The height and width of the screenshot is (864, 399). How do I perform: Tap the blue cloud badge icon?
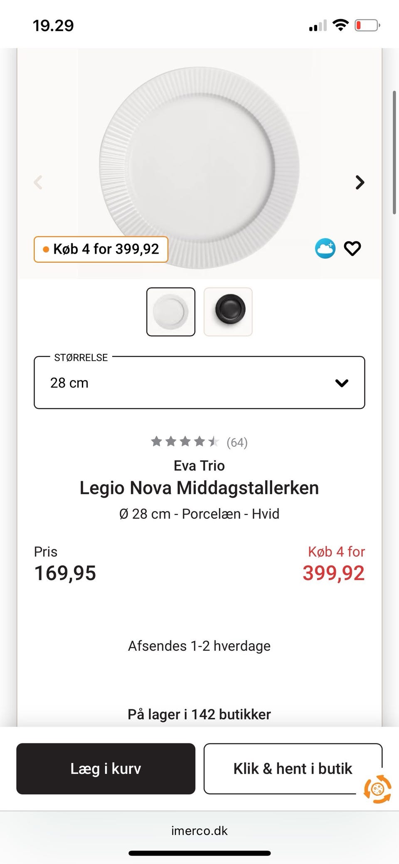(x=325, y=249)
